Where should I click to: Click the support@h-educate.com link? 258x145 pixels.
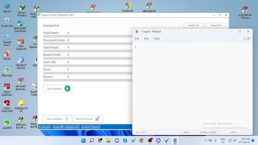[66, 127]
